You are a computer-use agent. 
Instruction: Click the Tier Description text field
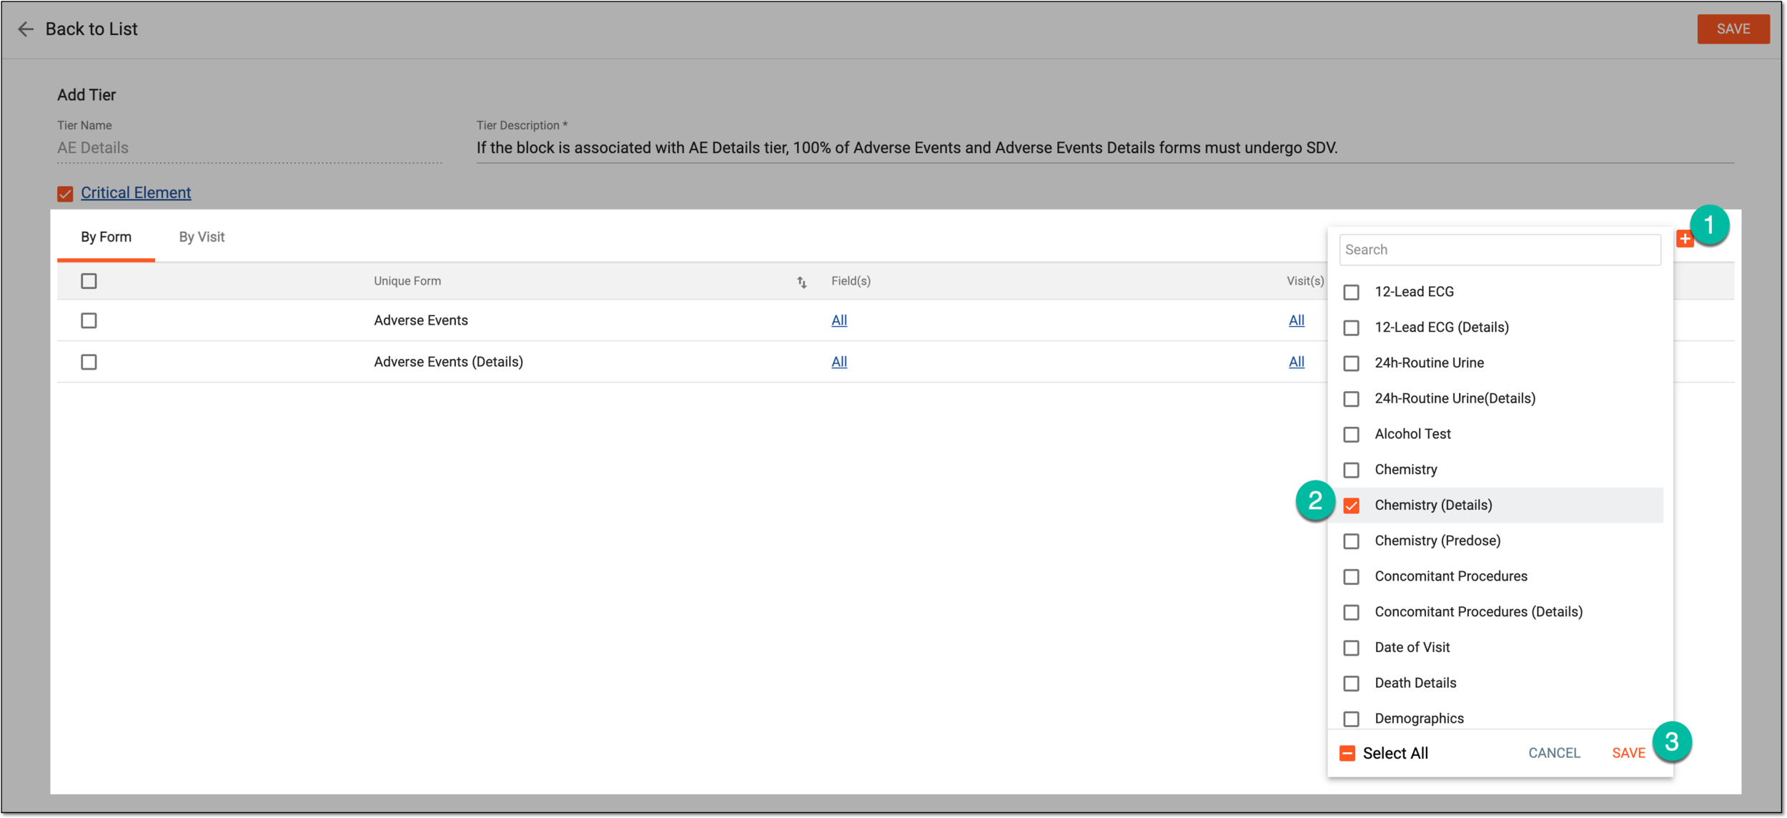pos(1105,148)
